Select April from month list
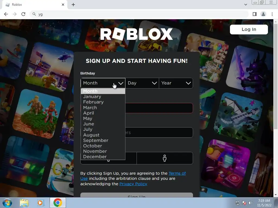The image size is (278, 208). tap(103, 113)
